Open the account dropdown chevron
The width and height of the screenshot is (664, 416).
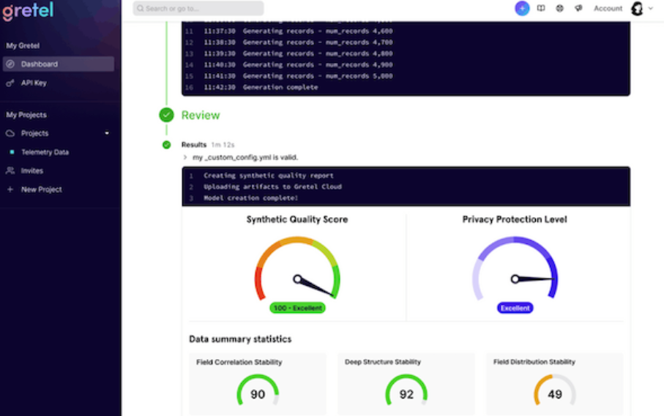[x=651, y=9]
